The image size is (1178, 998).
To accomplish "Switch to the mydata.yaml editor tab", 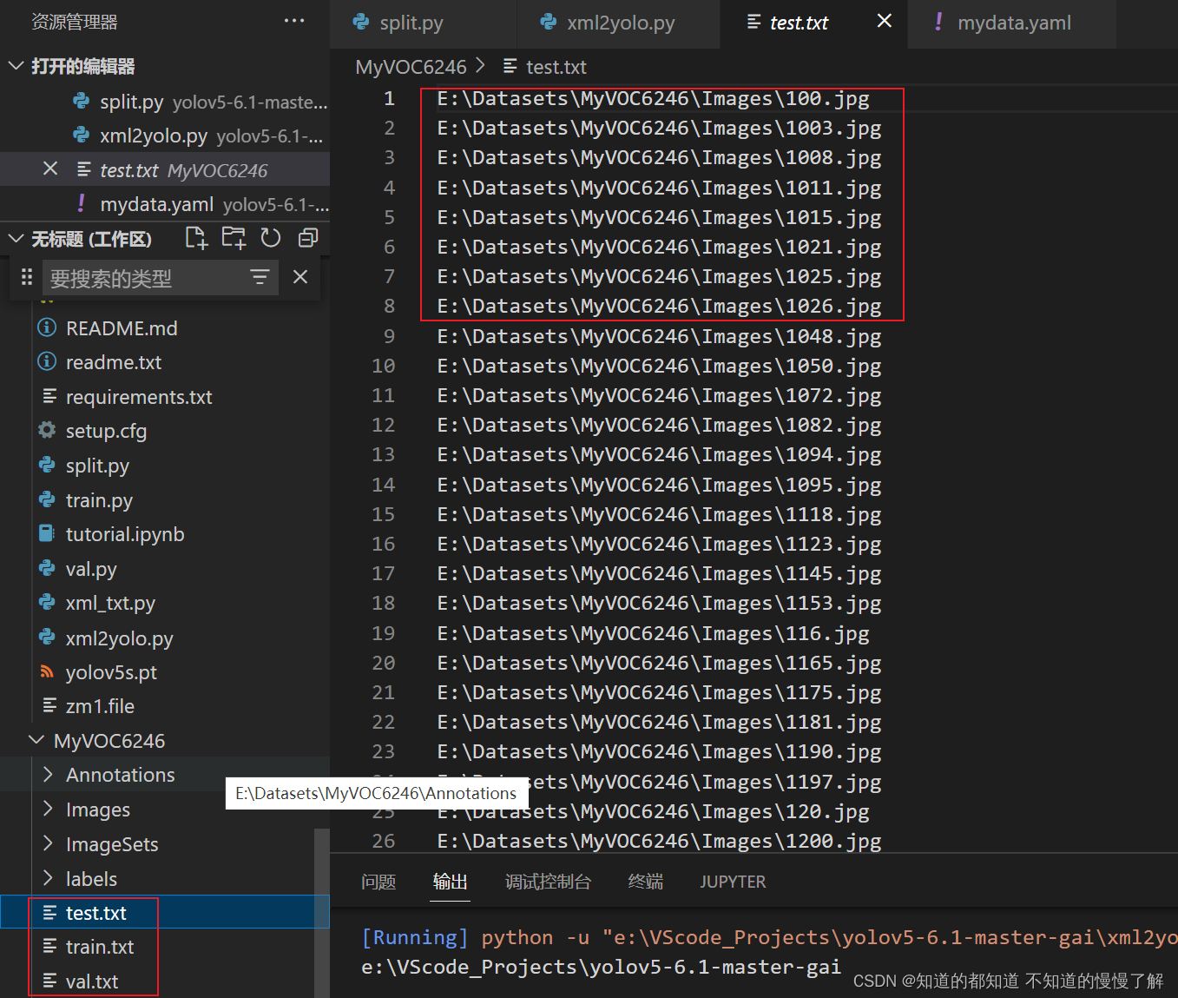I will point(1012,23).
